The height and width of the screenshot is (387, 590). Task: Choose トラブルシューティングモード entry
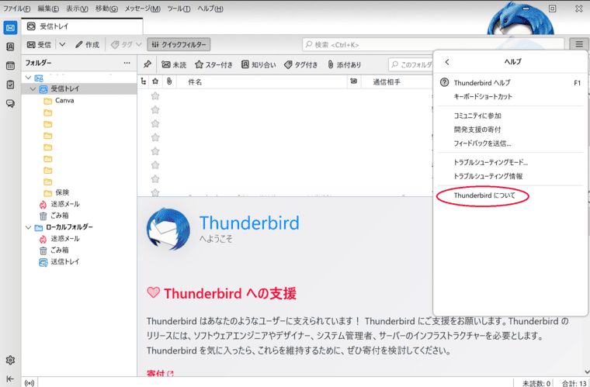pyautogui.click(x=511, y=162)
